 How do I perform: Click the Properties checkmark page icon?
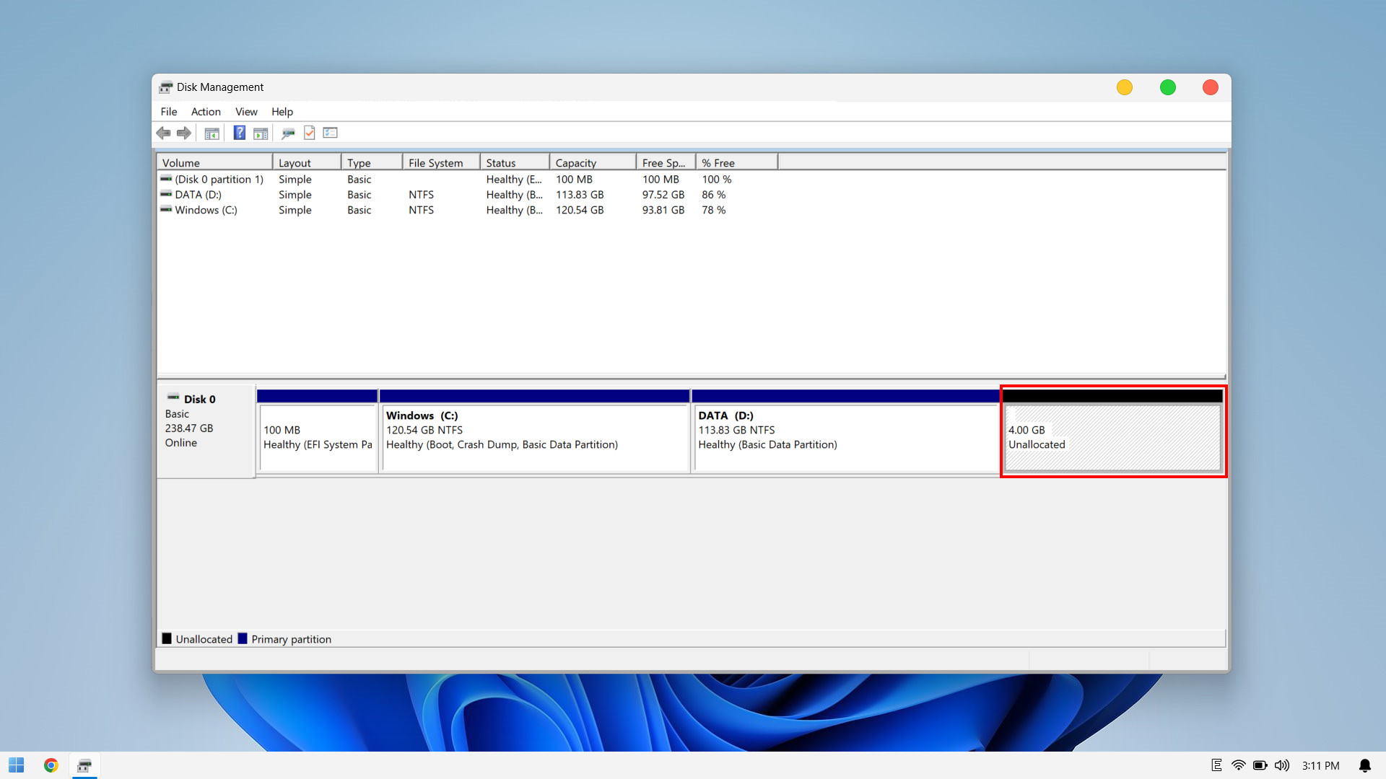click(x=310, y=133)
